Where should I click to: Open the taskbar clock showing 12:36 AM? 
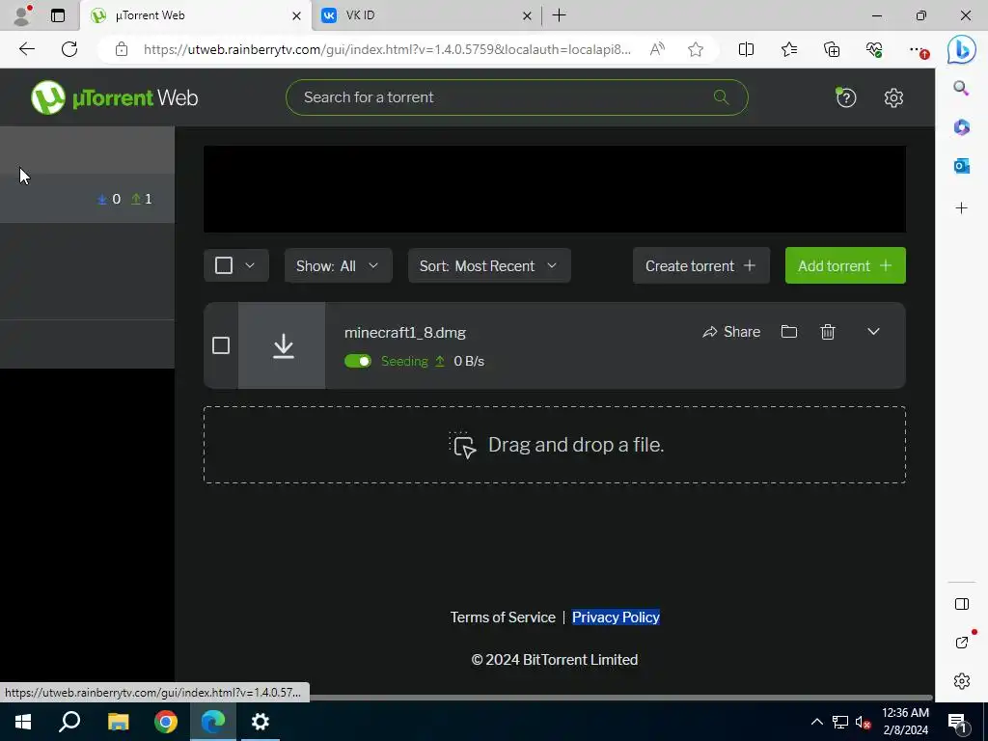pos(905,722)
